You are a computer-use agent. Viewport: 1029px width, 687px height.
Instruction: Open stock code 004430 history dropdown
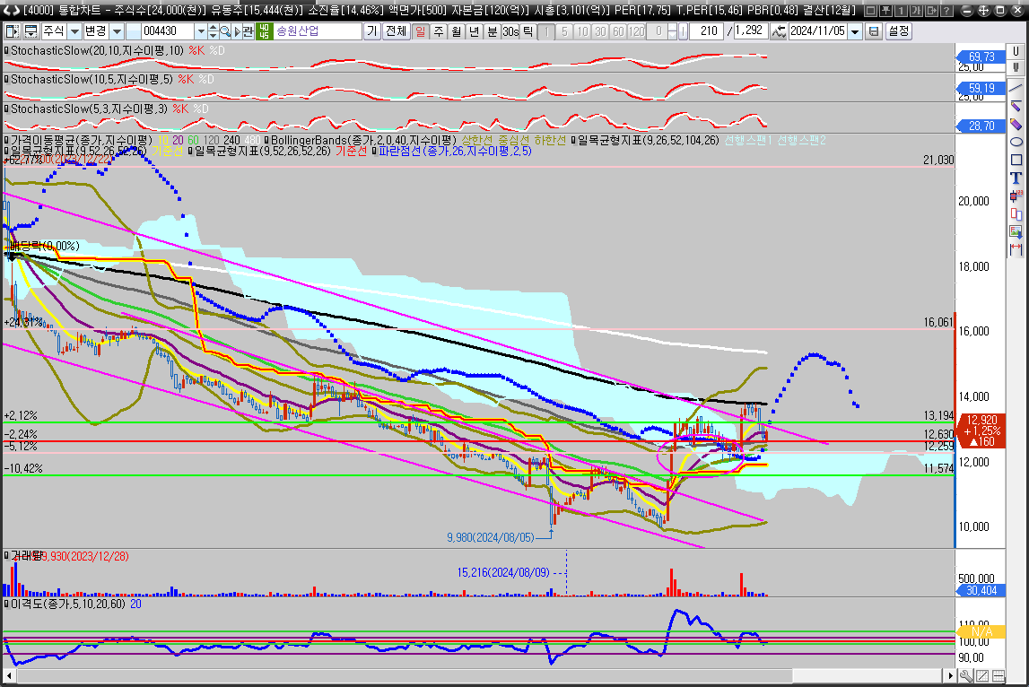click(201, 30)
